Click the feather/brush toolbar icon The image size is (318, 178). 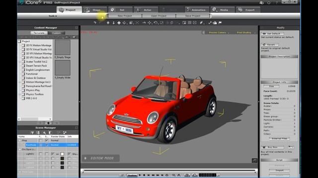[201, 23]
